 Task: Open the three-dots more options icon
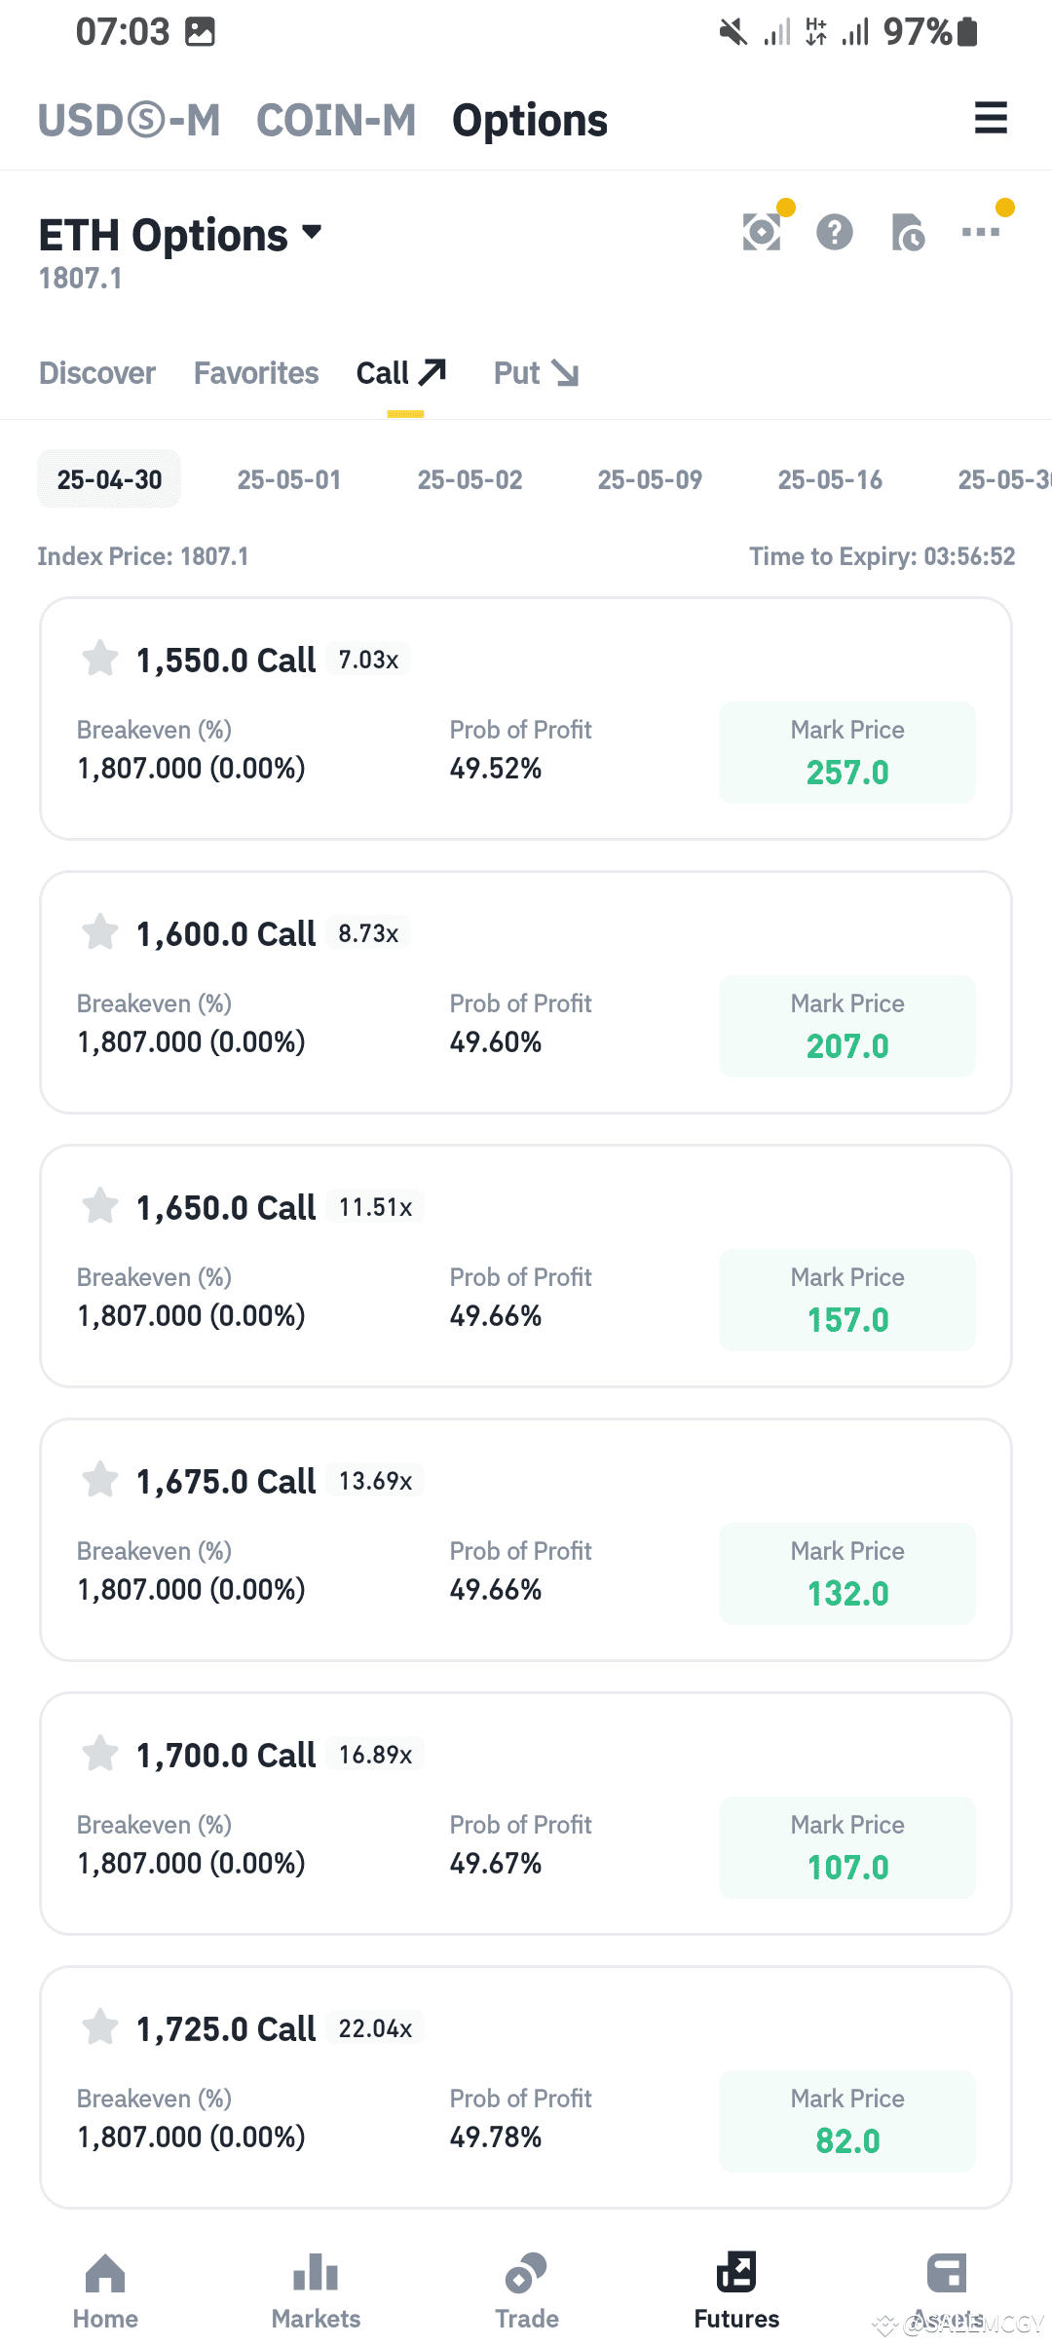click(981, 232)
